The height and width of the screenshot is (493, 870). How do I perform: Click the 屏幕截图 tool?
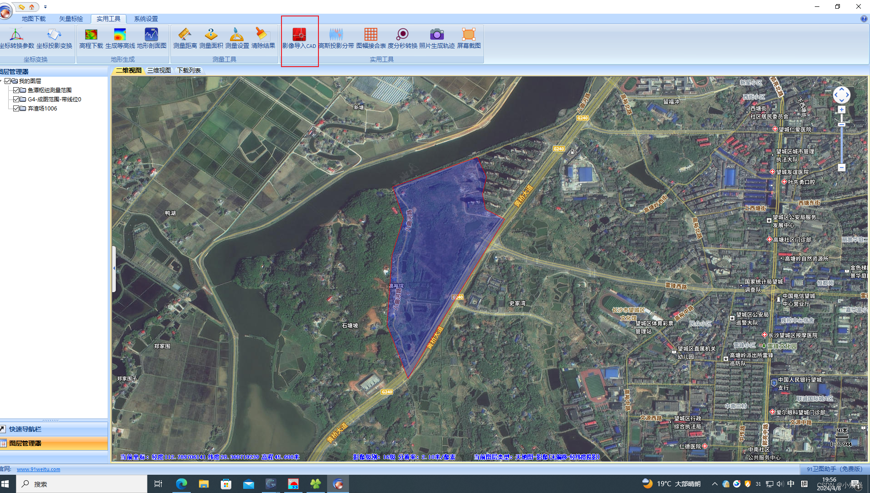click(469, 38)
